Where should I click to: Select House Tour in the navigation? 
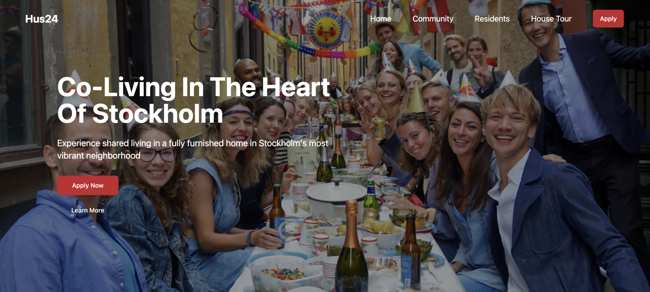pos(551,19)
